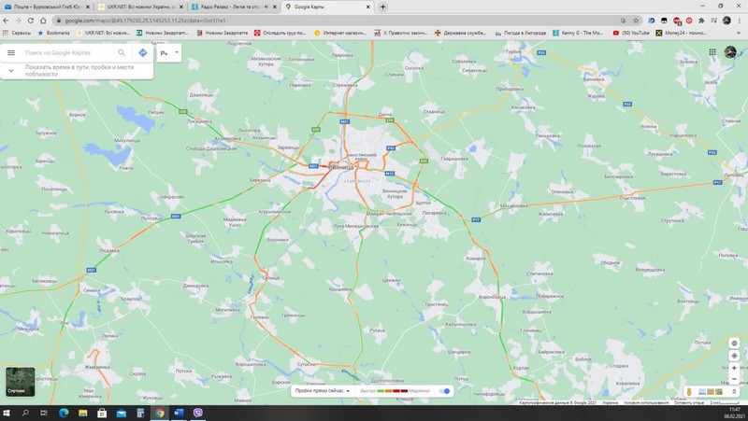Open the Money24 bookmark
748x421 pixels.
point(682,33)
